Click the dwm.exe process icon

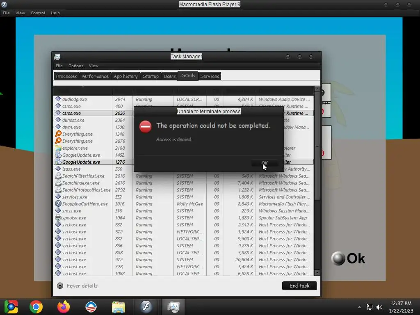pos(58,127)
